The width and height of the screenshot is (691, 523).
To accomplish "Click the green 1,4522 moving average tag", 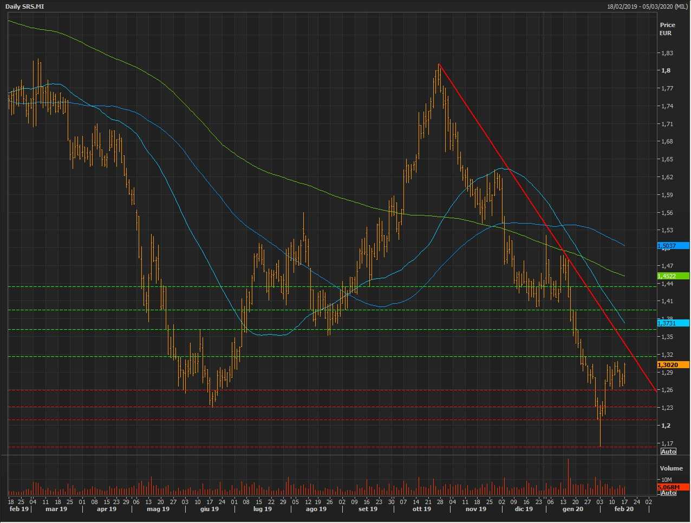I will [673, 276].
